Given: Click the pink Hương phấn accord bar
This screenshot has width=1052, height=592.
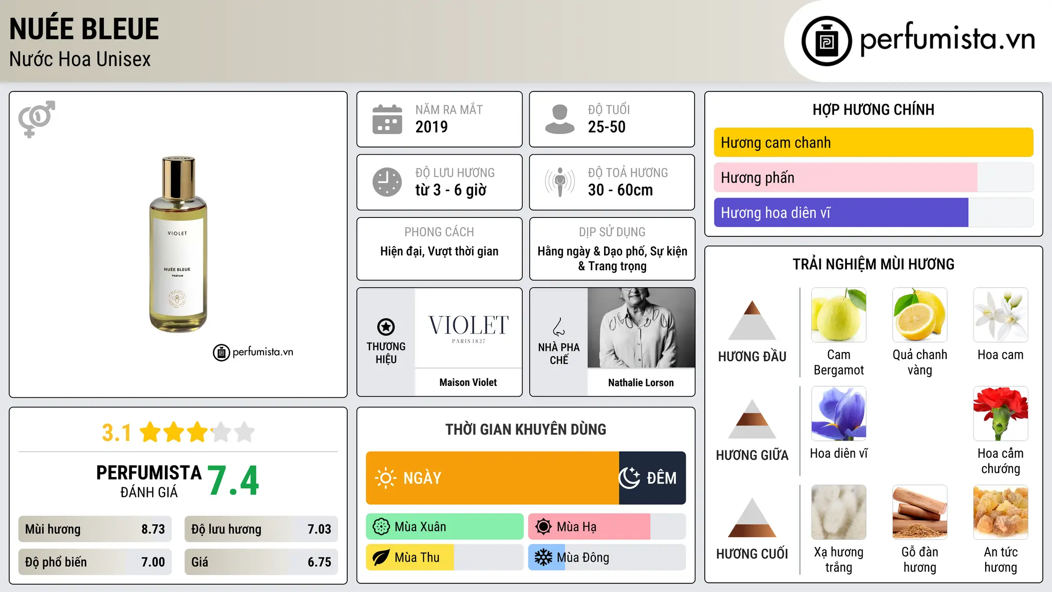Looking at the screenshot, I should [846, 178].
